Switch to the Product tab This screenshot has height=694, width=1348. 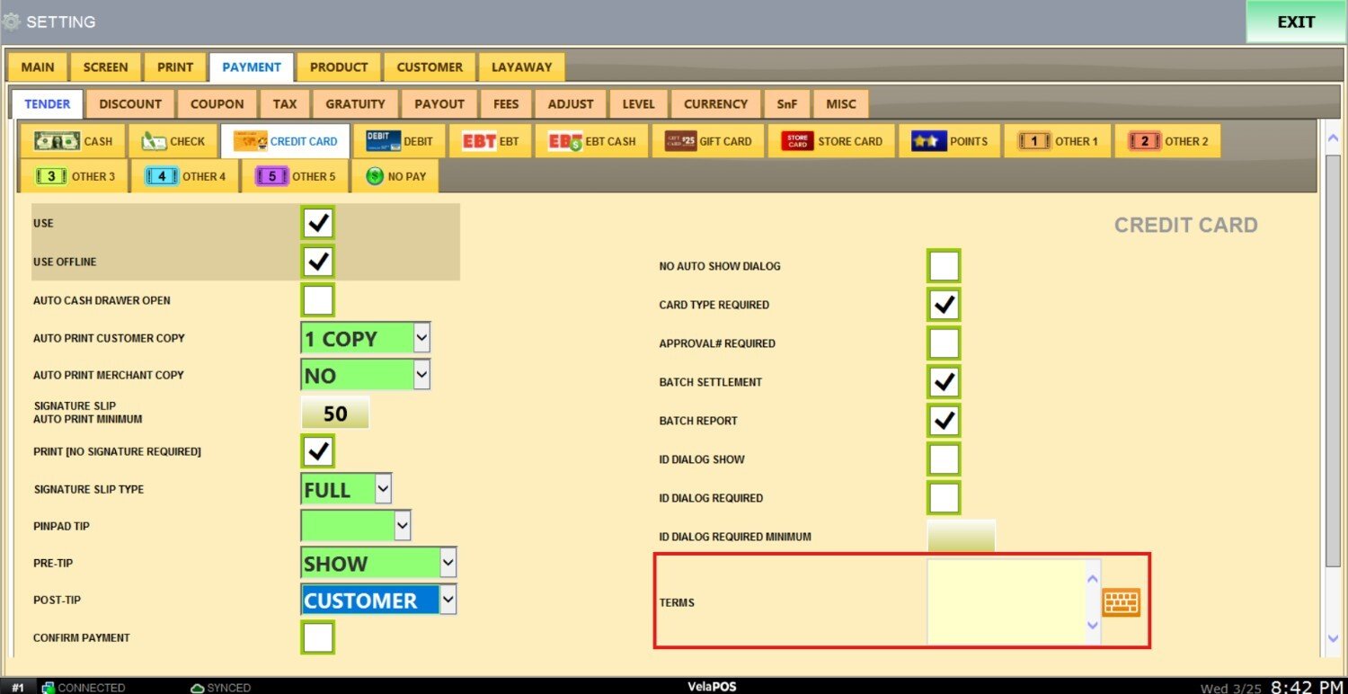pyautogui.click(x=339, y=67)
